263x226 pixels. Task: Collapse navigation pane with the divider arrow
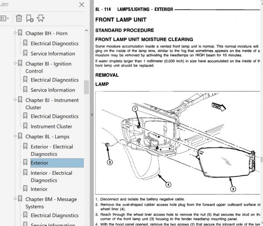pyautogui.click(x=92, y=115)
